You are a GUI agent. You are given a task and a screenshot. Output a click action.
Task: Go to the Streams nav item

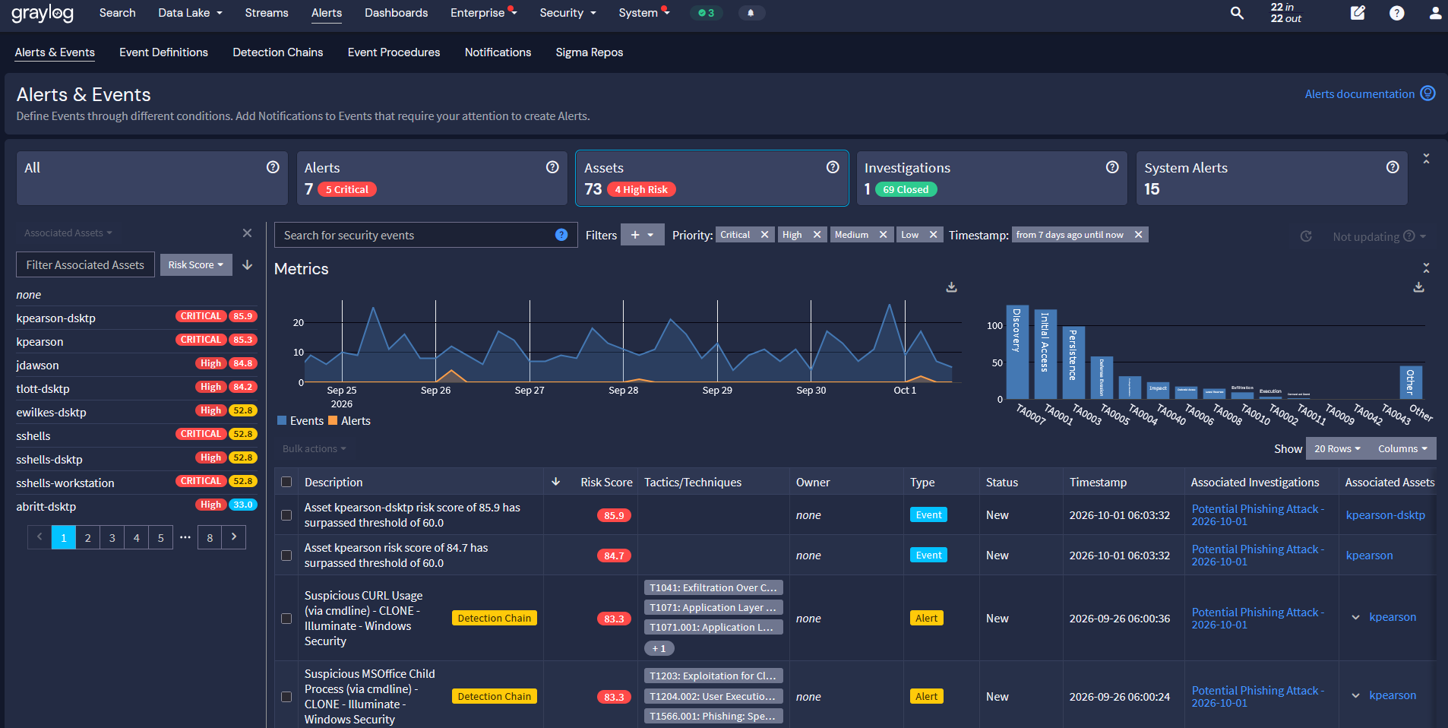(x=267, y=13)
